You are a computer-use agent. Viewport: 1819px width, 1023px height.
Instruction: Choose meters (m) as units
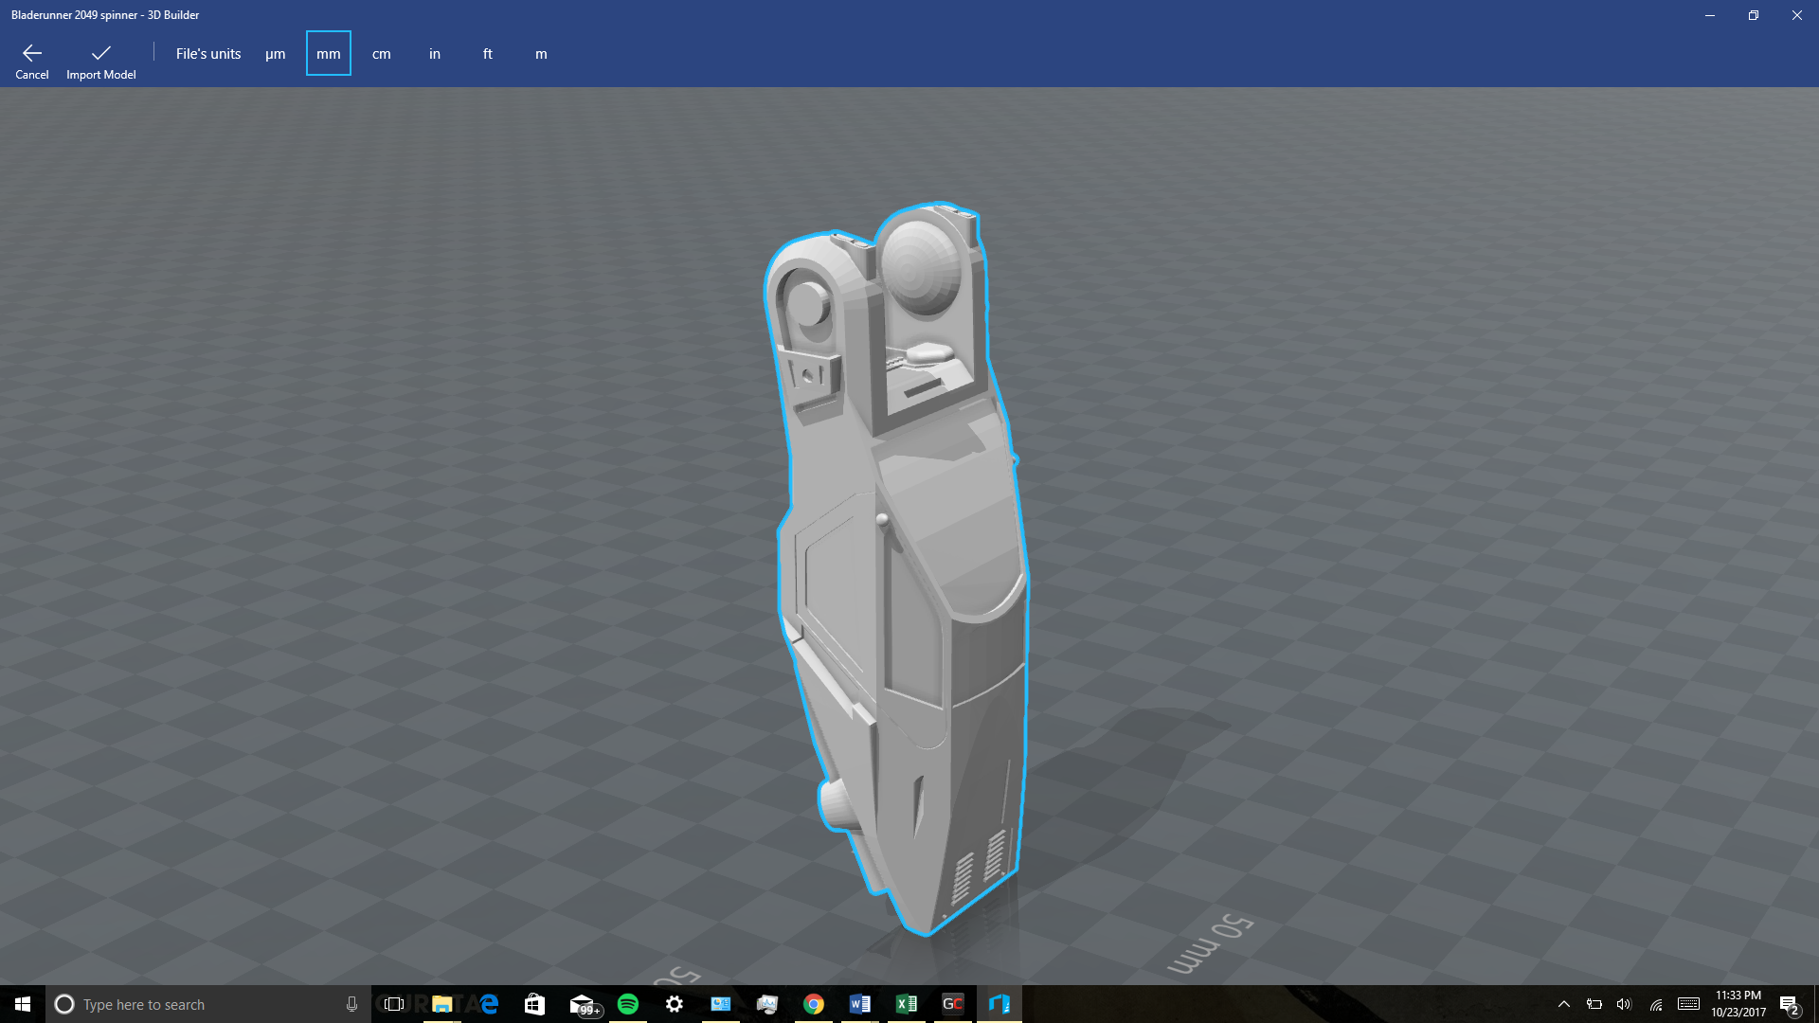click(x=541, y=54)
